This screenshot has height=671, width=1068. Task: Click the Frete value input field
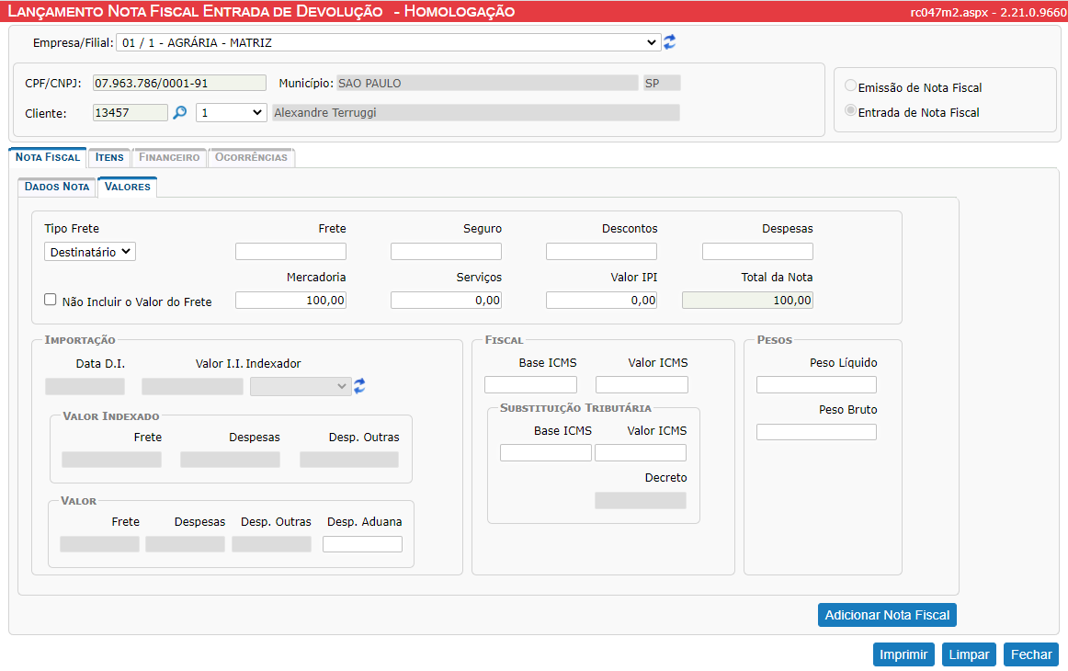(x=290, y=251)
